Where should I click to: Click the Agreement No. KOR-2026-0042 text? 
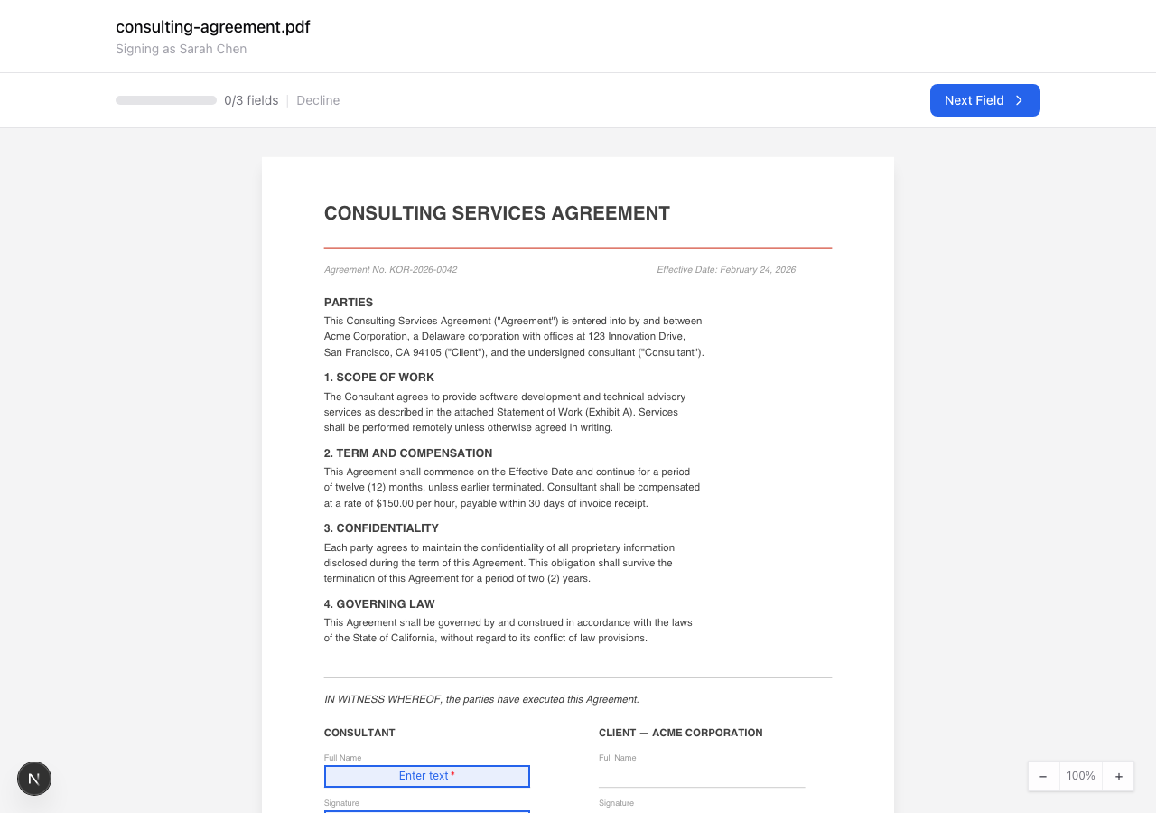(x=390, y=270)
